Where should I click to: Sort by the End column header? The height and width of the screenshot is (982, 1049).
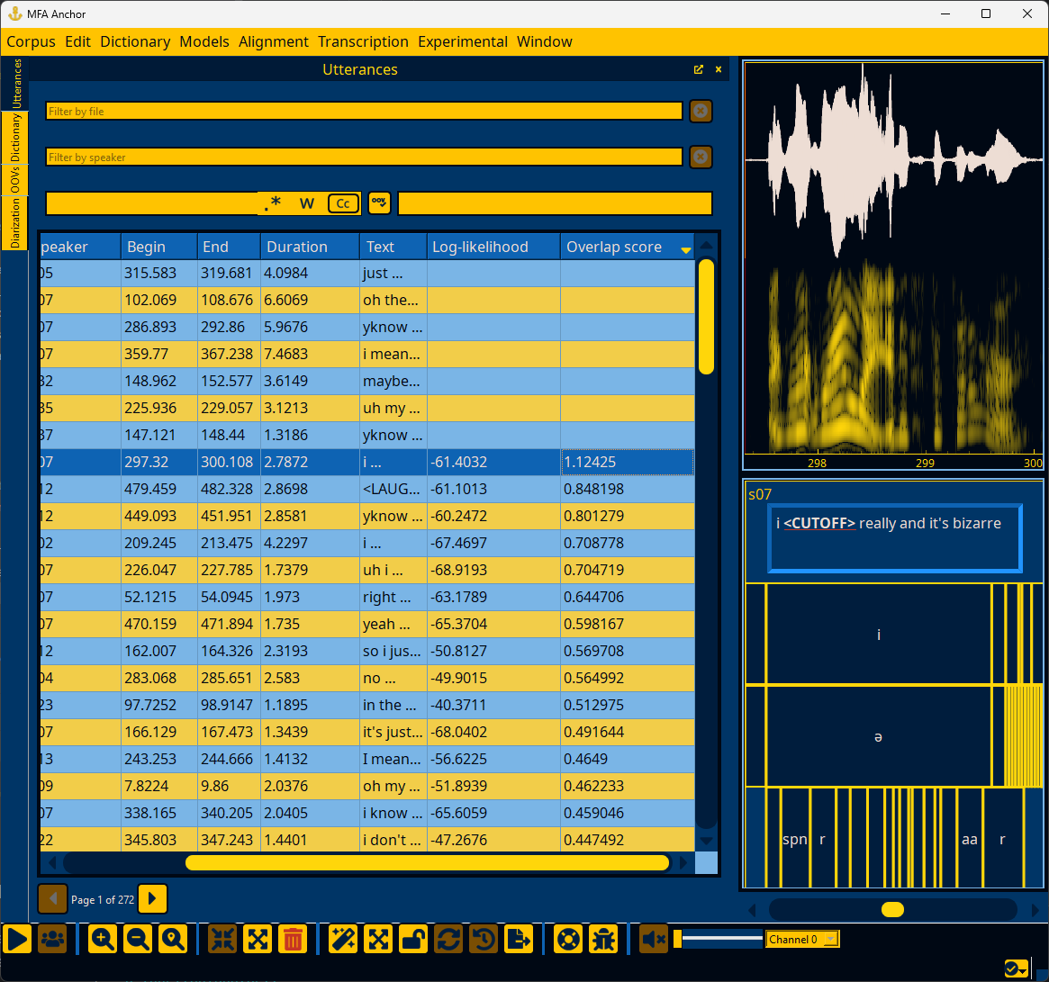pos(229,247)
